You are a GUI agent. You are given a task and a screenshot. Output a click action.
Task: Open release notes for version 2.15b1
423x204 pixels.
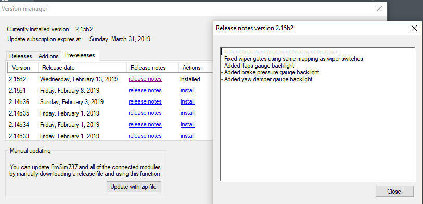[145, 90]
